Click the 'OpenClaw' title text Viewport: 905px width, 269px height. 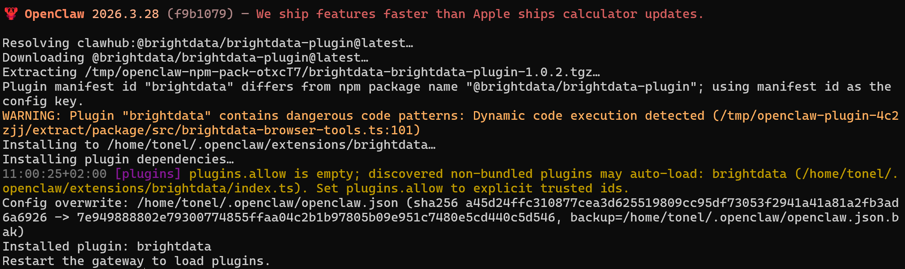(x=54, y=14)
